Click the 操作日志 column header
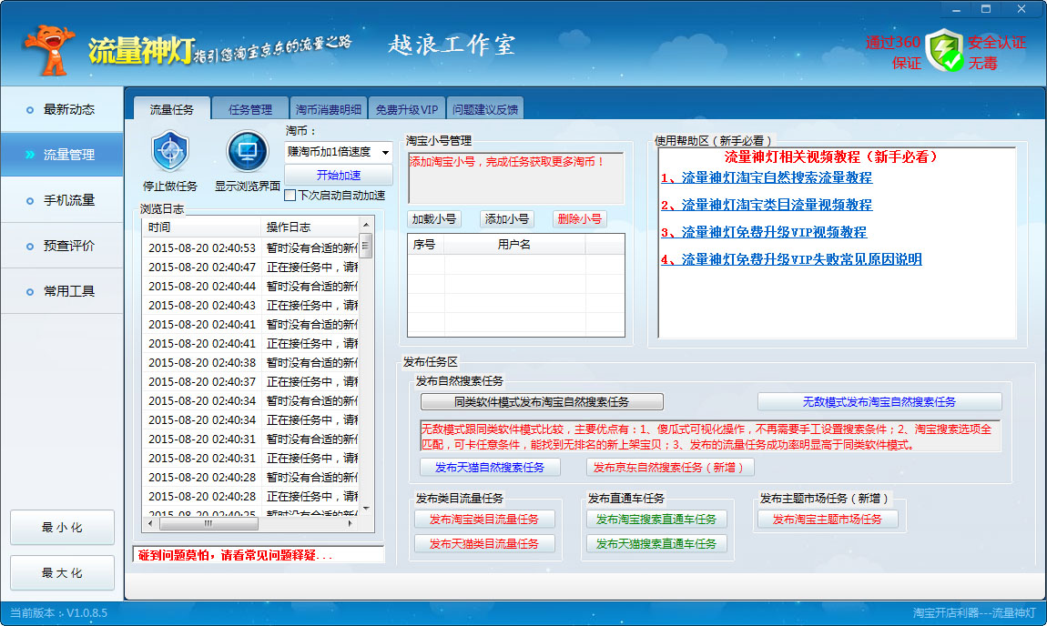Screen dimensions: 1047x626 click(x=310, y=227)
